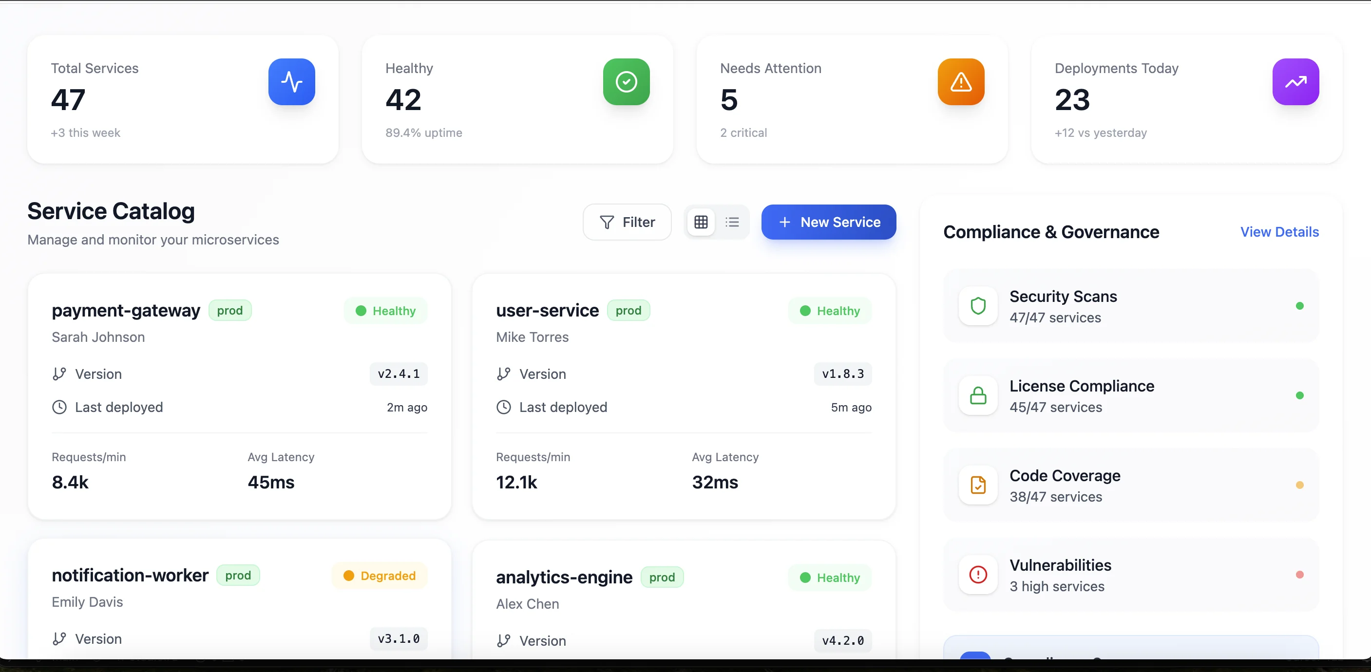The width and height of the screenshot is (1371, 672).
Task: Click the funnel icon inside the Filter button
Action: pyautogui.click(x=607, y=222)
